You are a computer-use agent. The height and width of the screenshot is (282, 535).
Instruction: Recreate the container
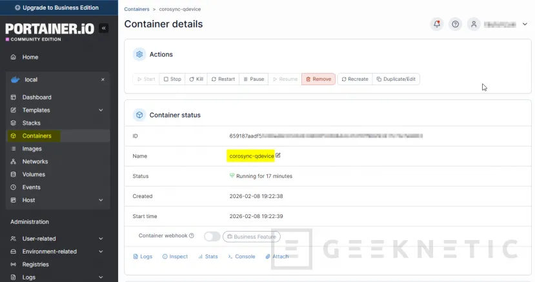click(x=355, y=79)
